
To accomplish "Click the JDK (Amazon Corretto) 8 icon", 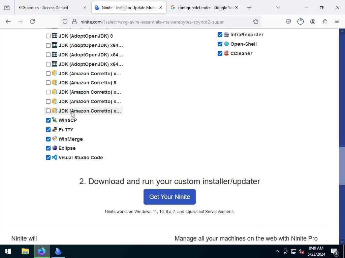I will click(x=55, y=83).
